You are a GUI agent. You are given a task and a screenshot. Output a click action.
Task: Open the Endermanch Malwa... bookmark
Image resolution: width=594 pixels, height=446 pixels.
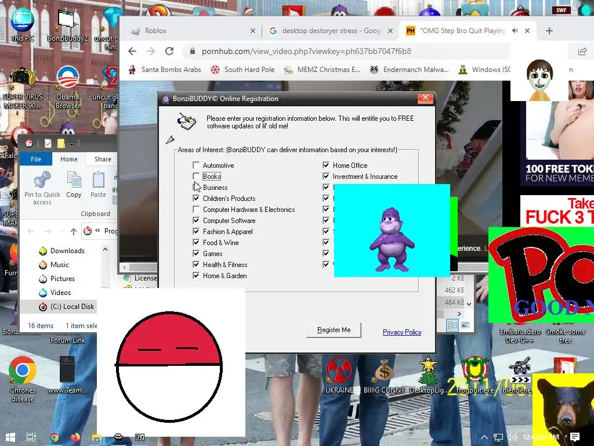tap(410, 70)
